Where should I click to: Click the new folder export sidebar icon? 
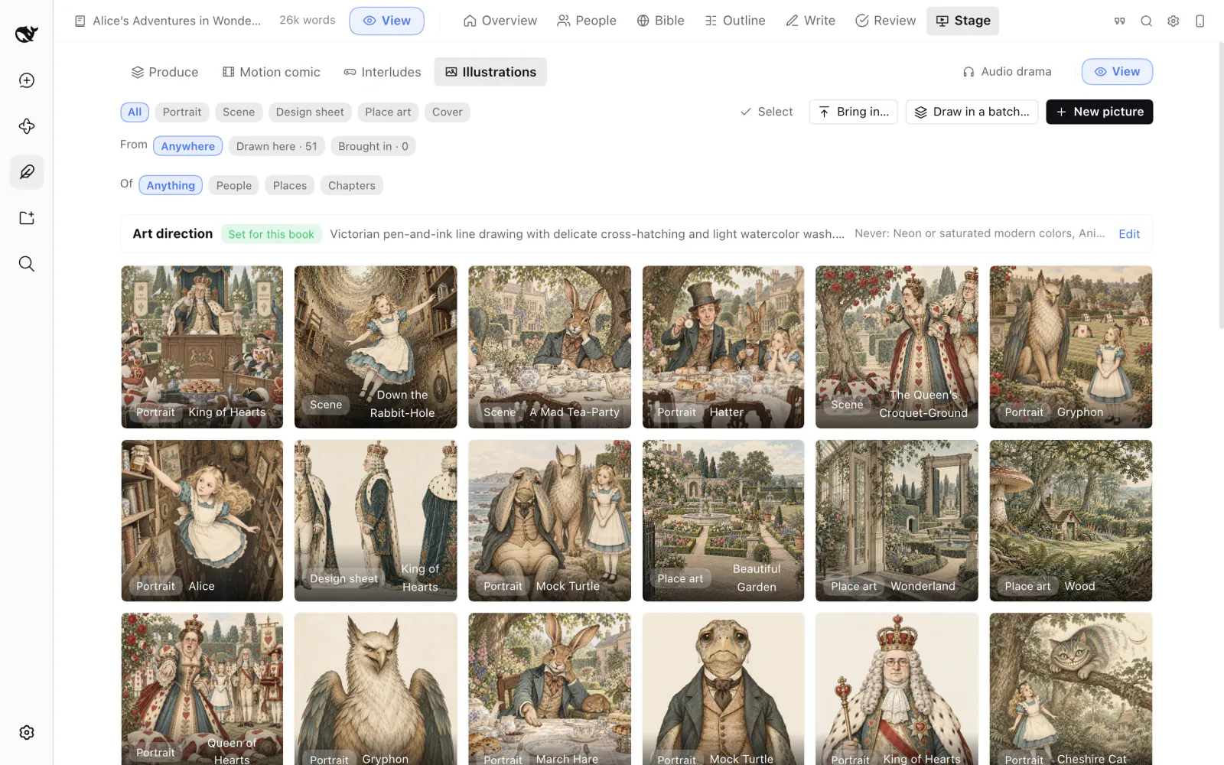coord(27,218)
